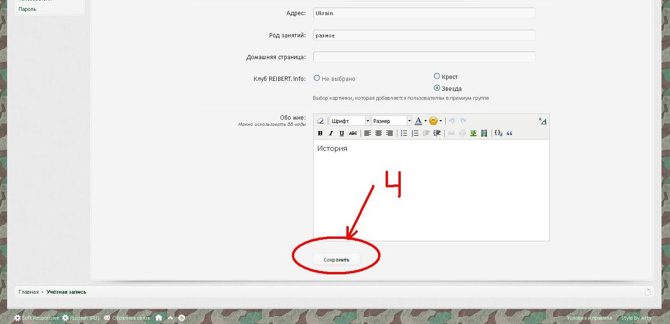Click the Адрес input field
This screenshot has height=324, width=670.
pyautogui.click(x=424, y=13)
